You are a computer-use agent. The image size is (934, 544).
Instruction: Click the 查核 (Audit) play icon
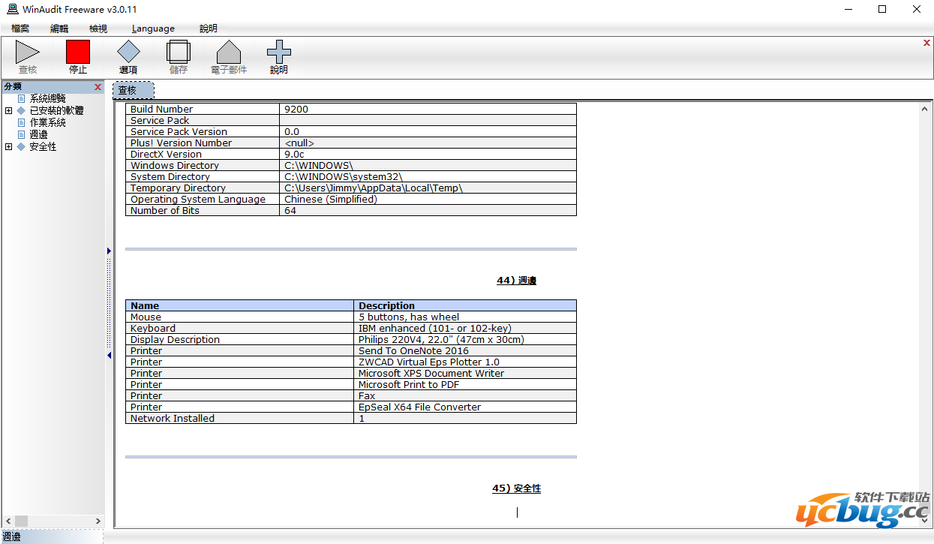28,53
